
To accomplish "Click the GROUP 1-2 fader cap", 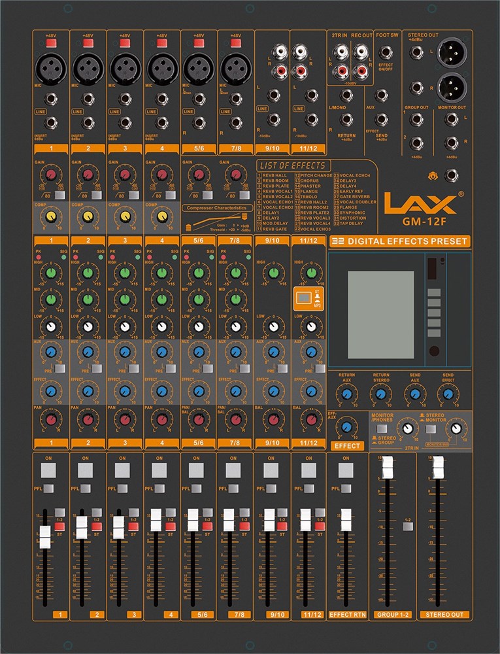I will click(388, 468).
